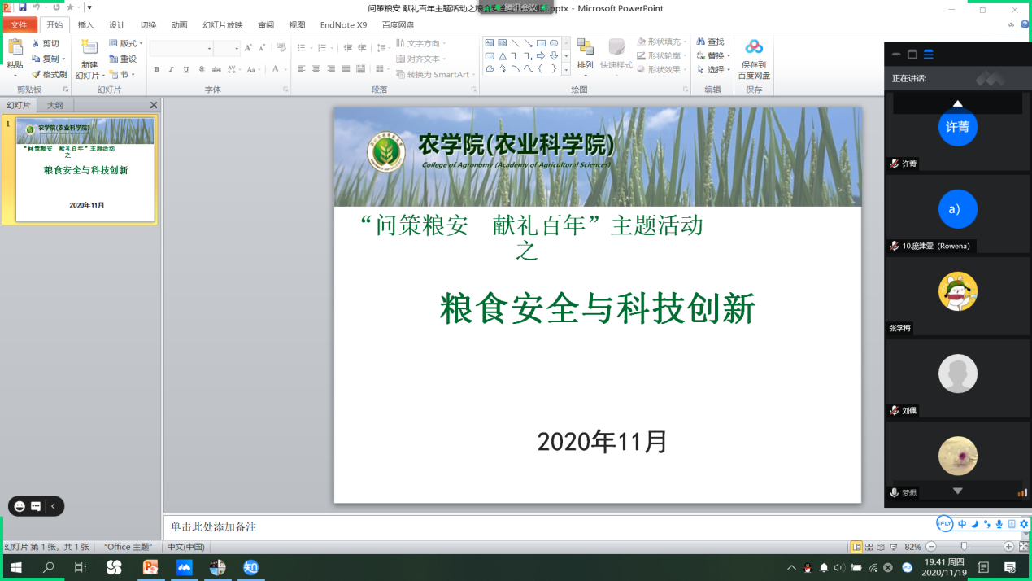Click the Paste (粘贴) clipboard icon
The width and height of the screenshot is (1032, 581).
tap(15, 49)
